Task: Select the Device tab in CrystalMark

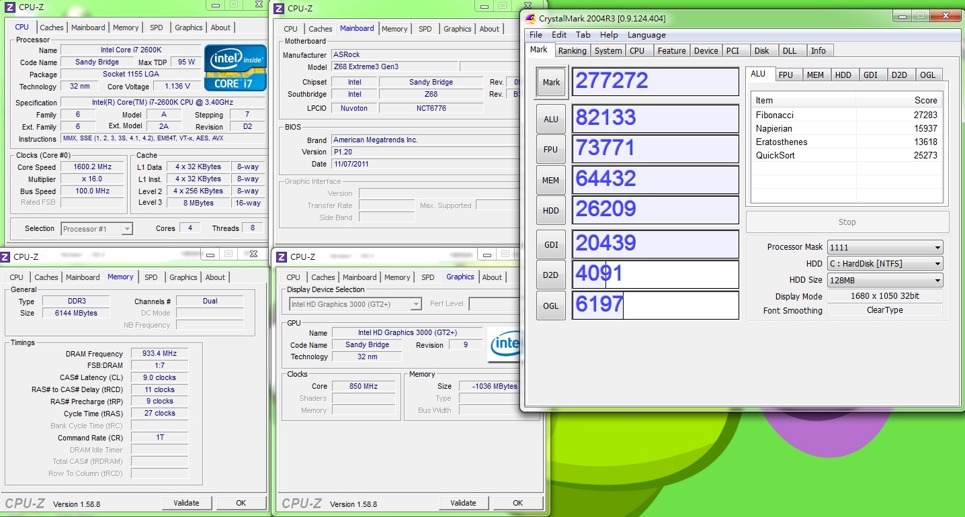Action: [706, 51]
